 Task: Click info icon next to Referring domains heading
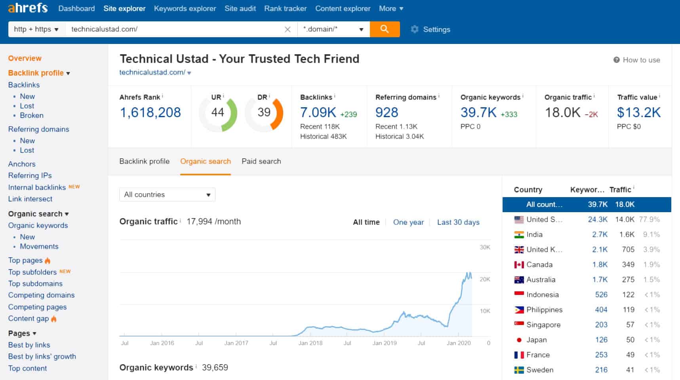click(439, 96)
